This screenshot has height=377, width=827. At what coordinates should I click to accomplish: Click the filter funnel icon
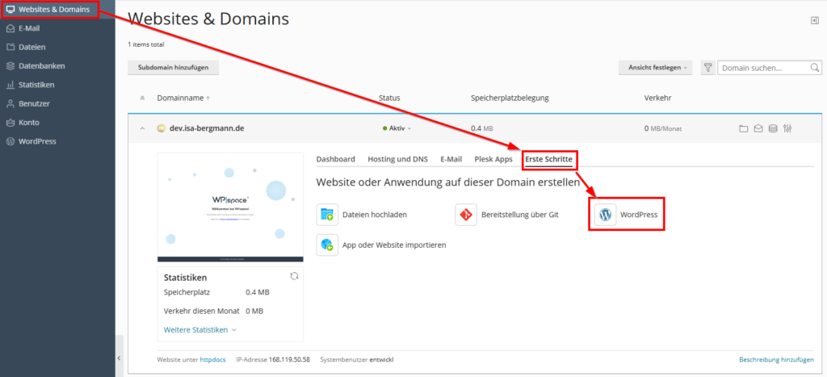(x=707, y=68)
